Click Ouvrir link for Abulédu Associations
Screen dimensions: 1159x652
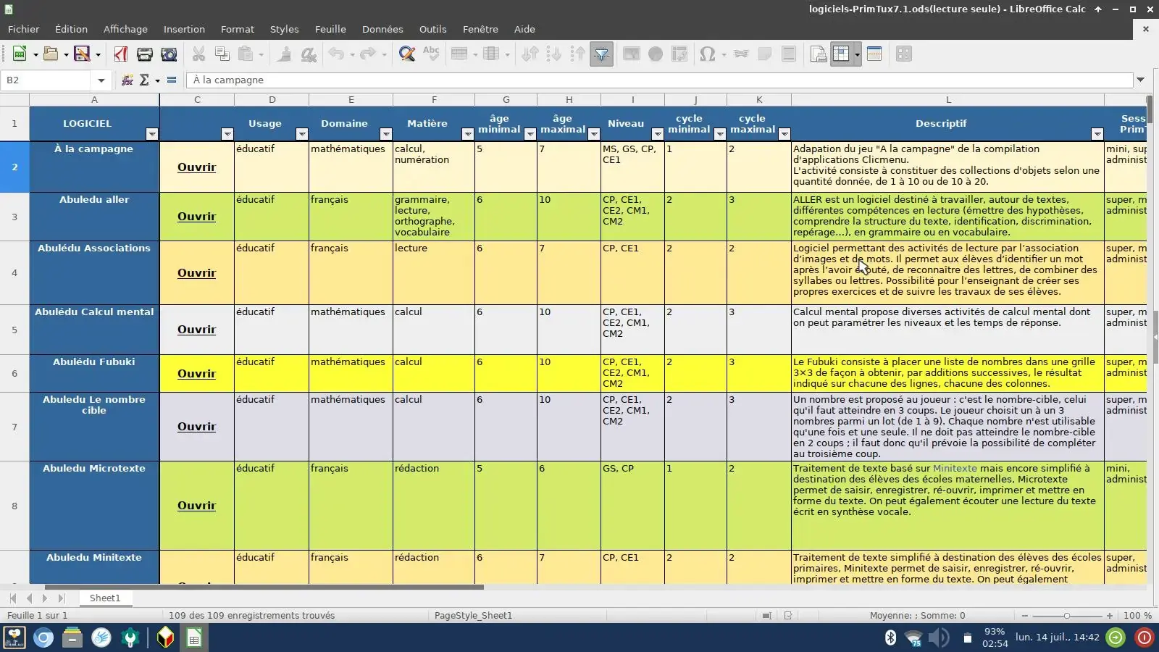[197, 273]
